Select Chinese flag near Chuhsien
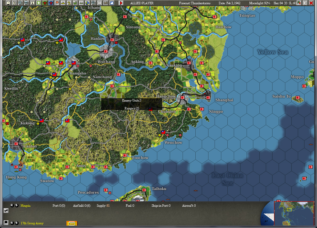 coord(150,109)
